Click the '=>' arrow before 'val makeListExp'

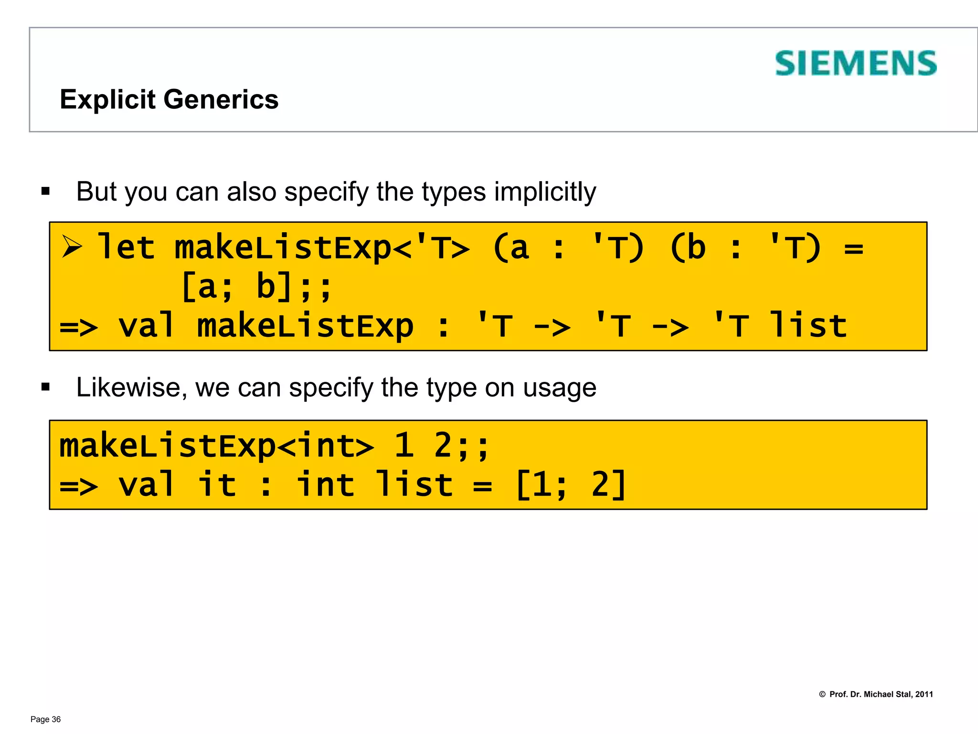(79, 327)
